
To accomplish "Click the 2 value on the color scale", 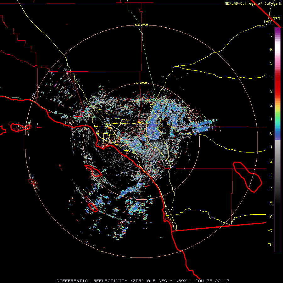I will [271, 105].
